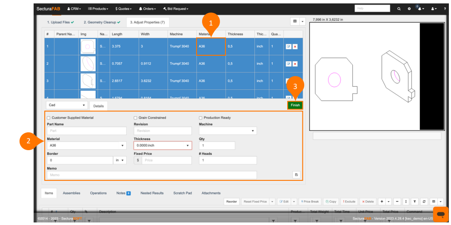451x225 pixels.
Task: Click the edit icon for row 1
Action: (x=288, y=46)
